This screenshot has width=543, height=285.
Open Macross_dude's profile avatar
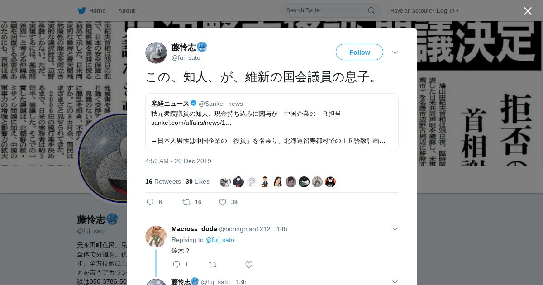(x=156, y=236)
